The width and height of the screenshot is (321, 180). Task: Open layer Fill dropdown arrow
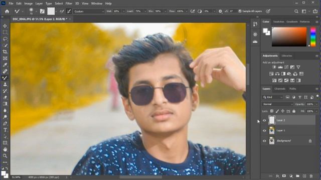(x=316, y=111)
